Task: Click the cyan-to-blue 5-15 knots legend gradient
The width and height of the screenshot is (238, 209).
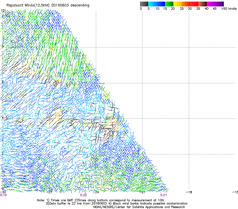Action: pyautogui.click(x=157, y=4)
